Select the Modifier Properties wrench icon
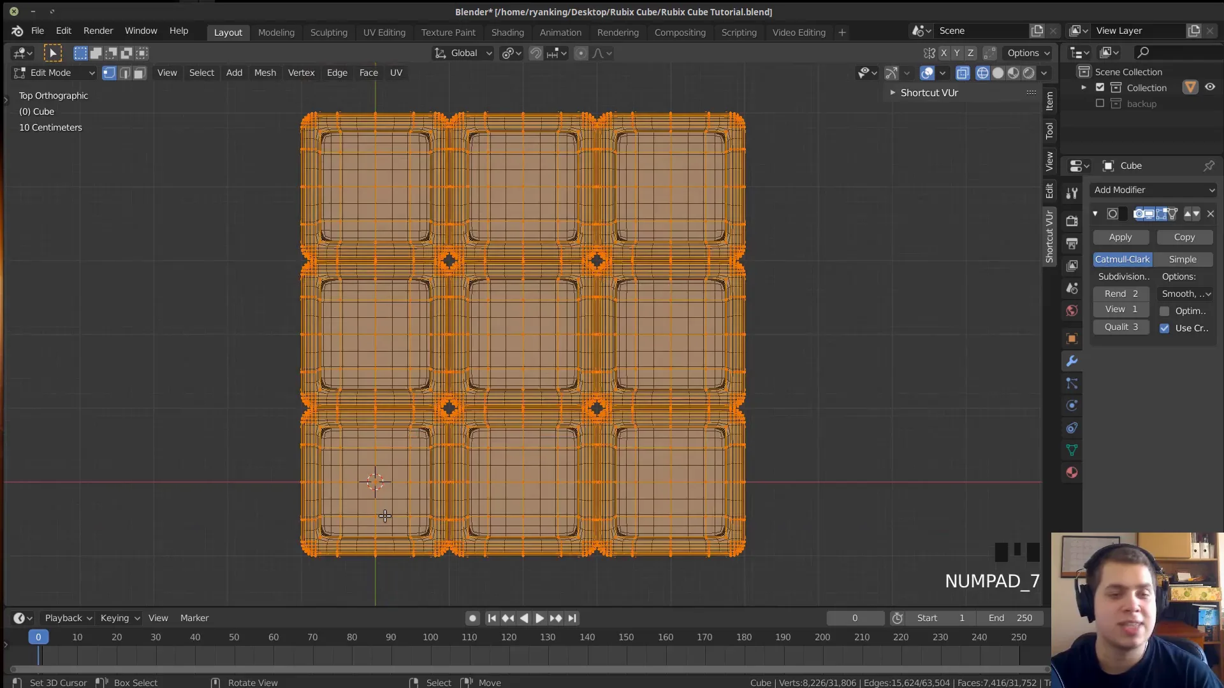 point(1072,361)
